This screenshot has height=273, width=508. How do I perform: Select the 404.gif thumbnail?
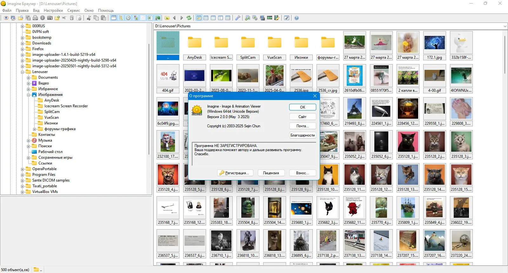click(168, 79)
